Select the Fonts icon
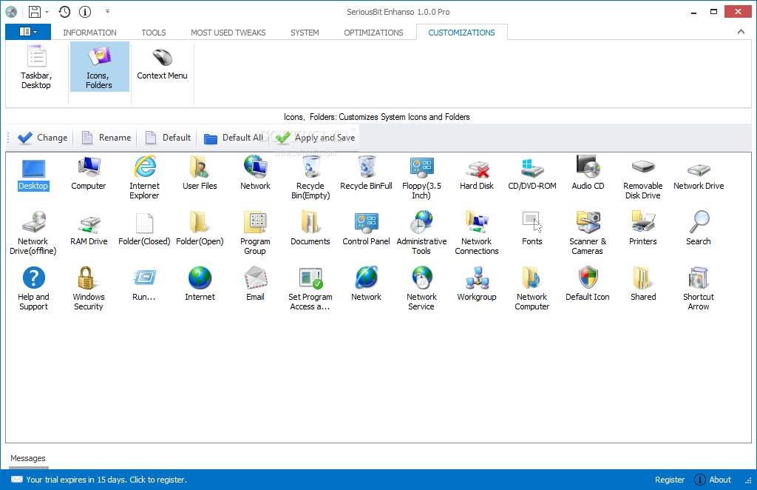Screen dimensions: 757x490 [532, 229]
